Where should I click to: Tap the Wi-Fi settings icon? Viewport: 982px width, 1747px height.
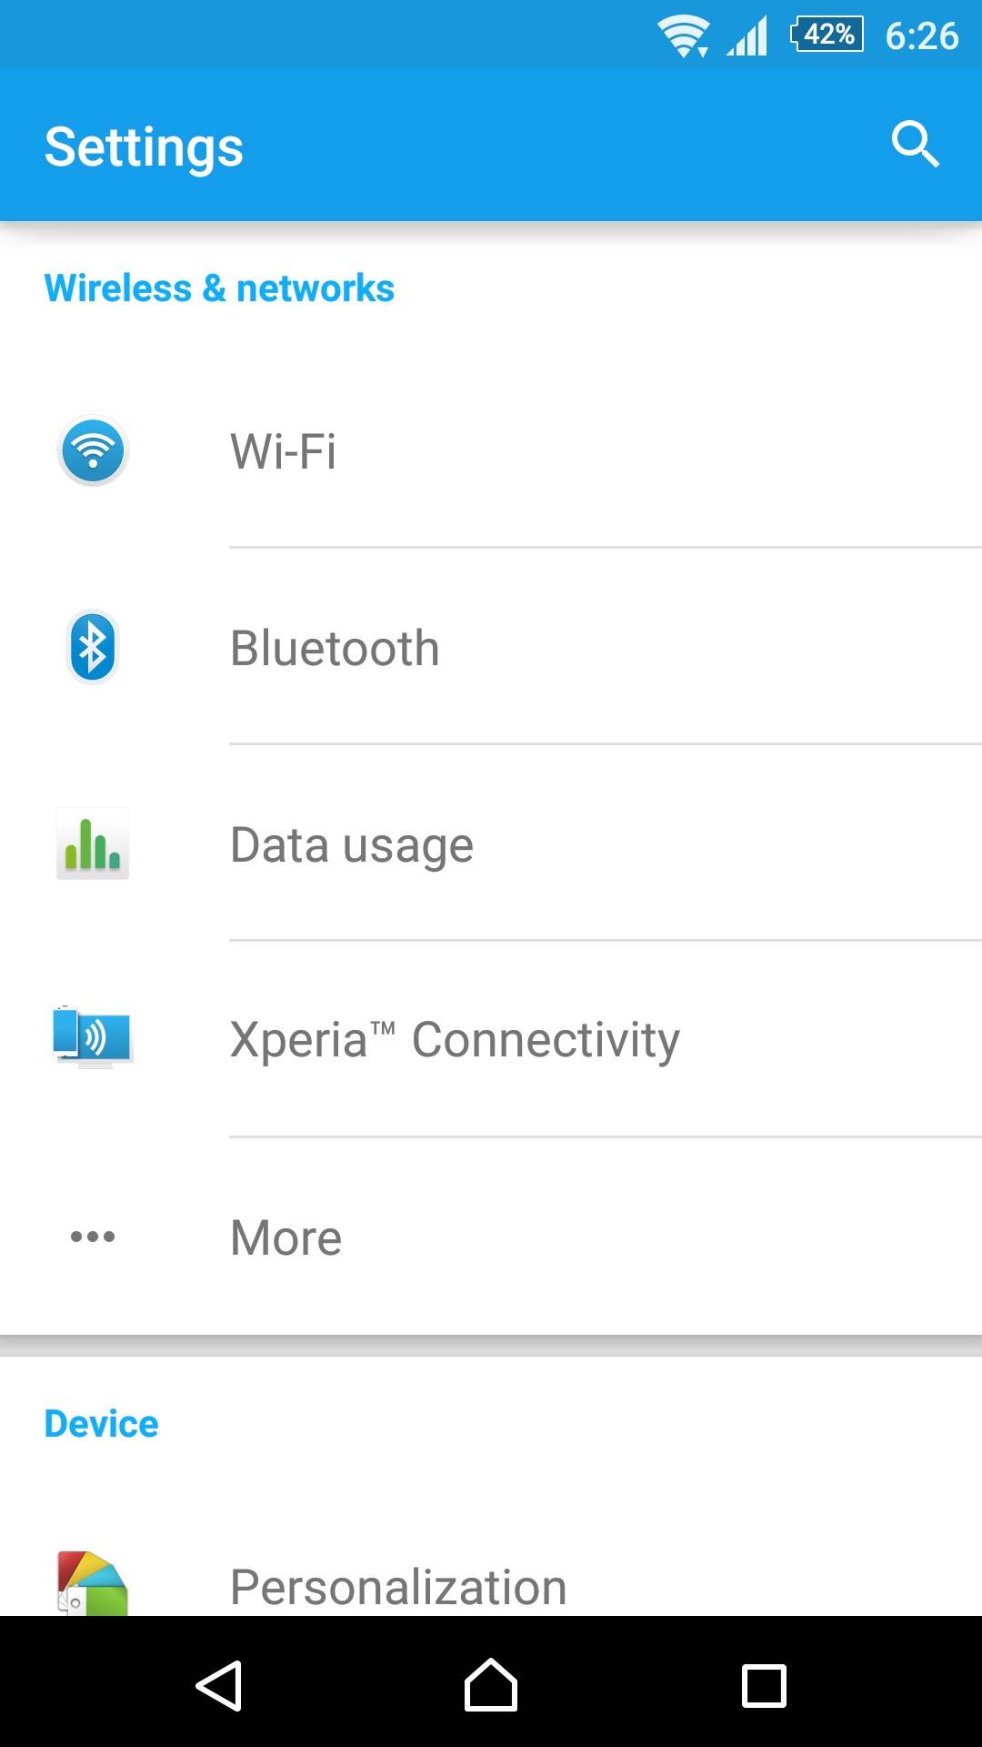(93, 450)
